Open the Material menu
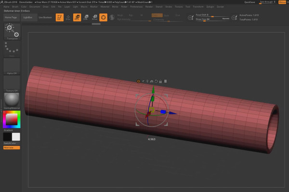This screenshot has width=289, height=192. point(105,7)
